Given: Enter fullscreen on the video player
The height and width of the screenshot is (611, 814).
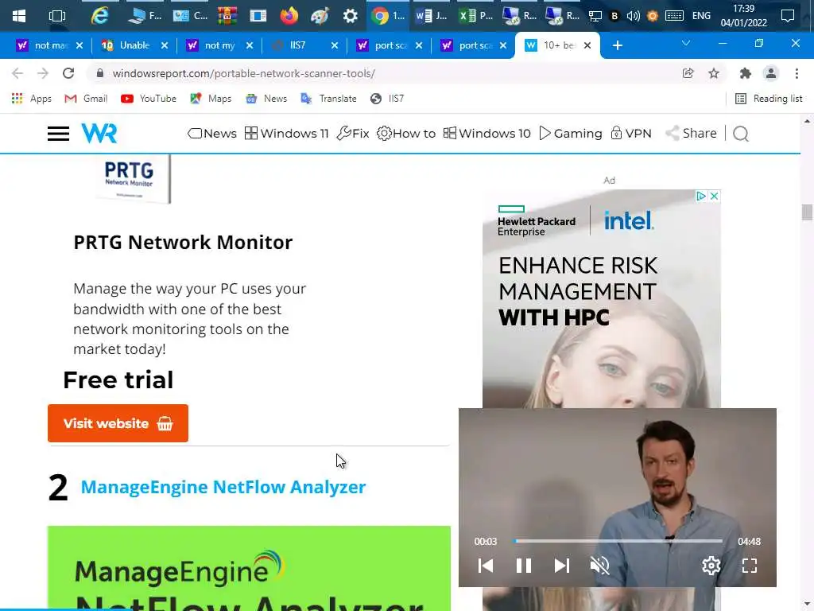Looking at the screenshot, I should tap(750, 566).
